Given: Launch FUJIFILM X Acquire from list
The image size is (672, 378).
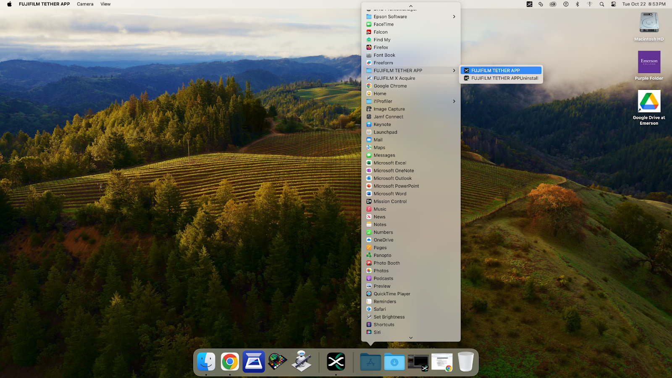Looking at the screenshot, I should click(411, 78).
